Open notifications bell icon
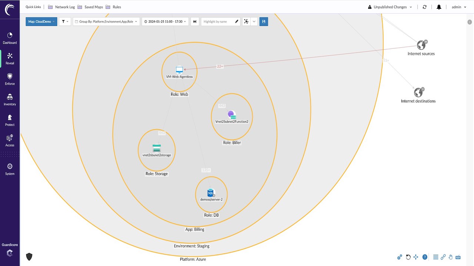The image size is (474, 266). [439, 7]
